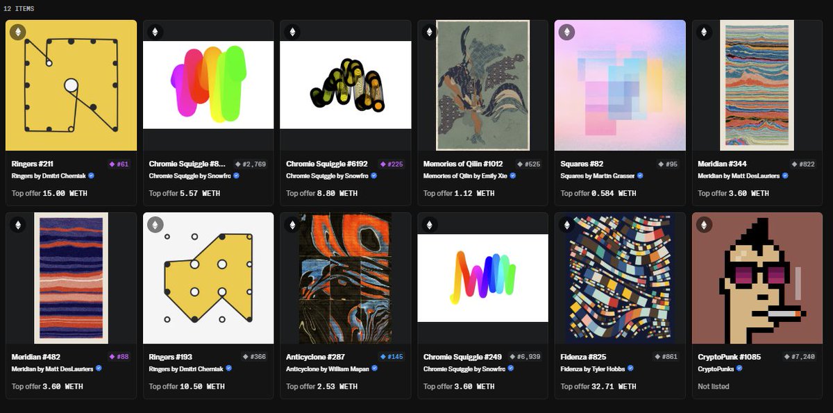833x413 pixels.
Task: Click the Ethereum icon on Ringers #211
Action: coord(17,32)
